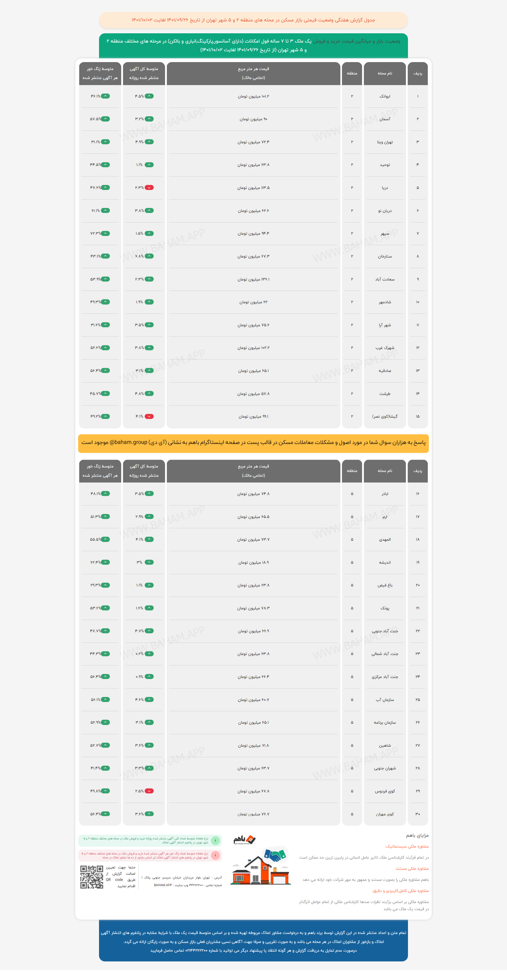Click the Baham logo above house illustration
The width and height of the screenshot is (507, 971).
[x=245, y=839]
